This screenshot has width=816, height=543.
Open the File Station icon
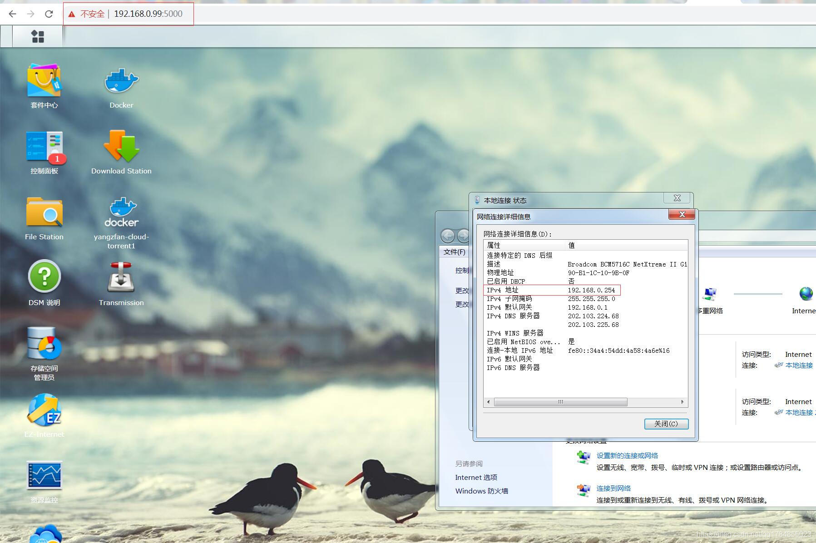point(44,212)
